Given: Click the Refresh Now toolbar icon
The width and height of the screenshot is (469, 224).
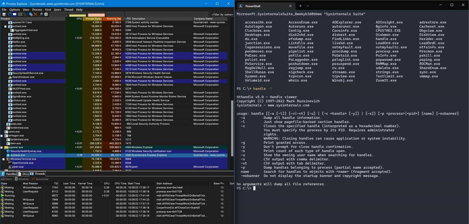Looking at the screenshot, I should [x=9, y=14].
